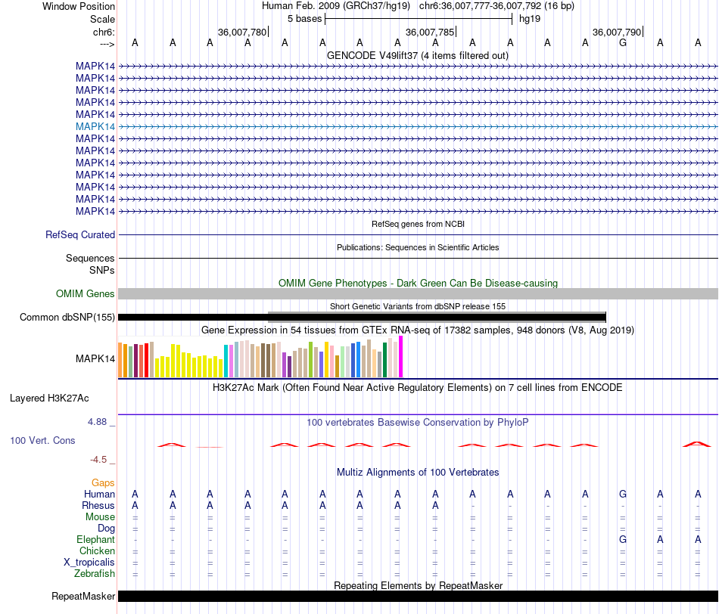Open 'Repeating Elements by RepeatMasker' title
The image size is (719, 614).
(x=419, y=585)
